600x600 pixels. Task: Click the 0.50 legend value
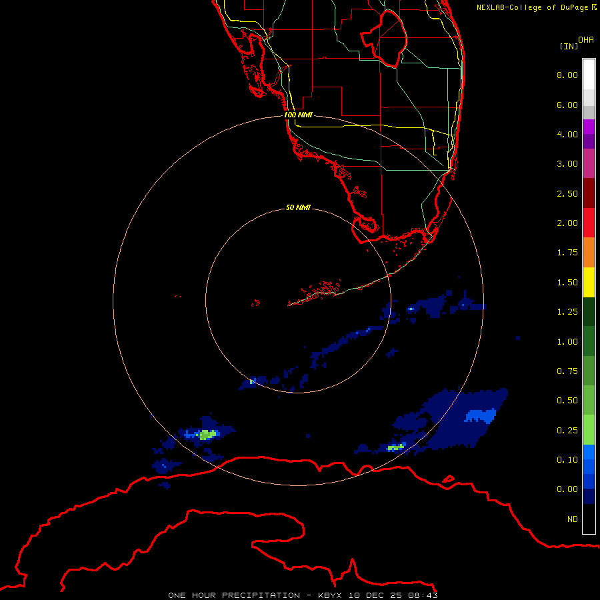coord(567,401)
